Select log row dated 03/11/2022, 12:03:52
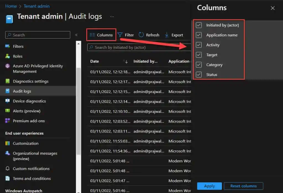This screenshot has width=283, height=193. (139, 121)
